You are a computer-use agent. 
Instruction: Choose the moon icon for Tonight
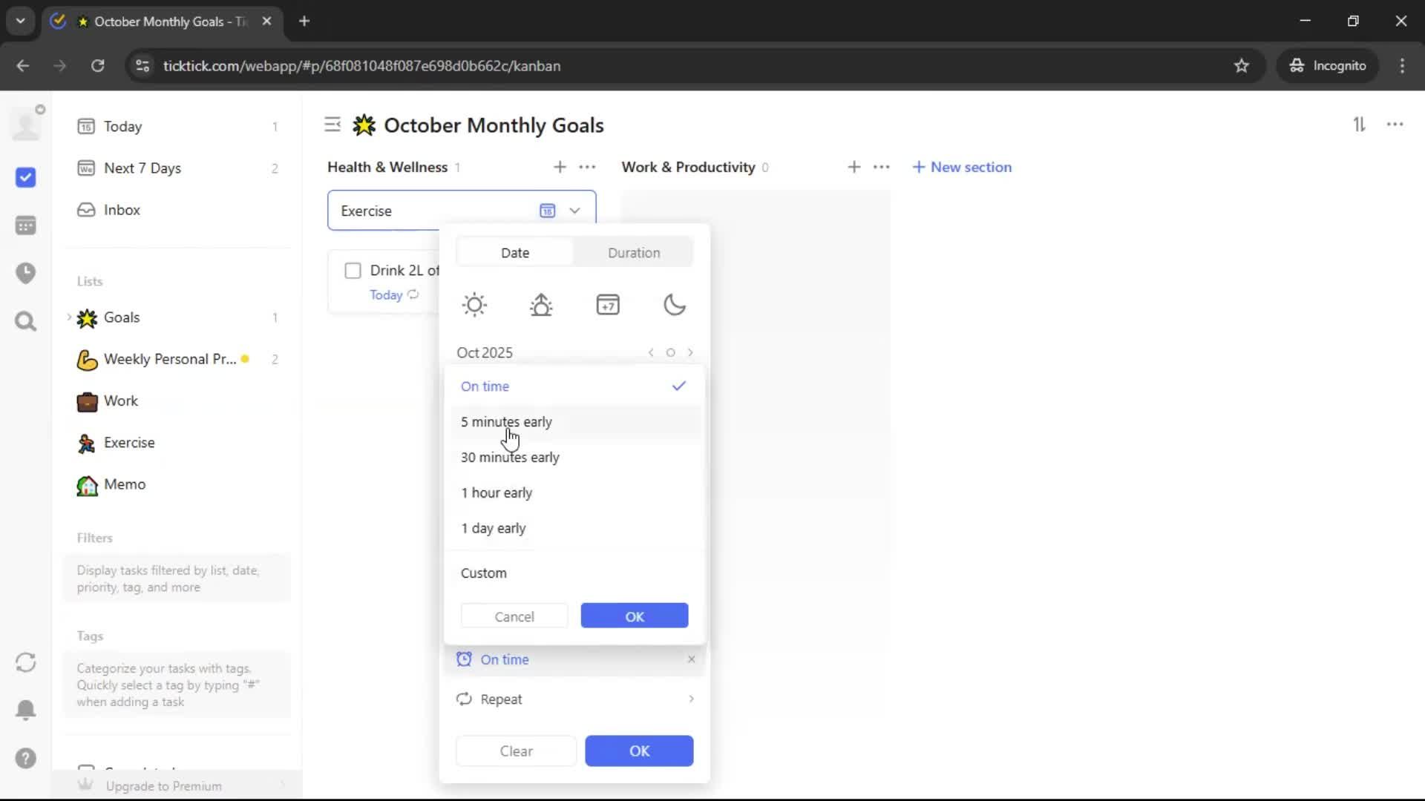[674, 305]
